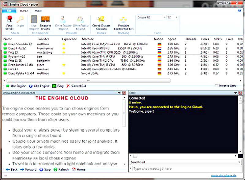The width and height of the screenshot is (245, 180).
Task: Click the Vaio i7 3GHz machine cell
Action: pos(90,73)
